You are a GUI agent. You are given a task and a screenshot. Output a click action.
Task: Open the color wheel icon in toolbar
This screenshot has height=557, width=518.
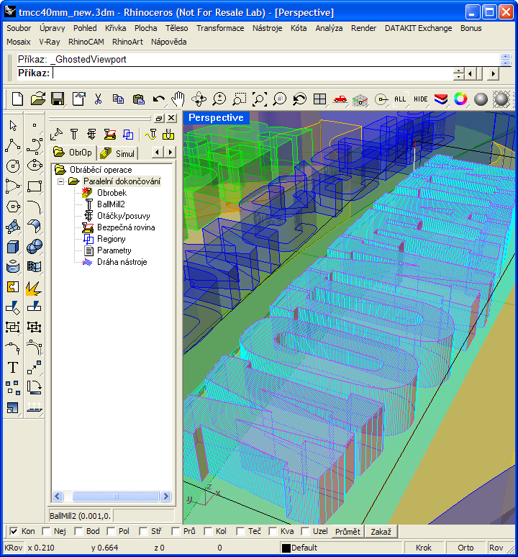point(460,99)
